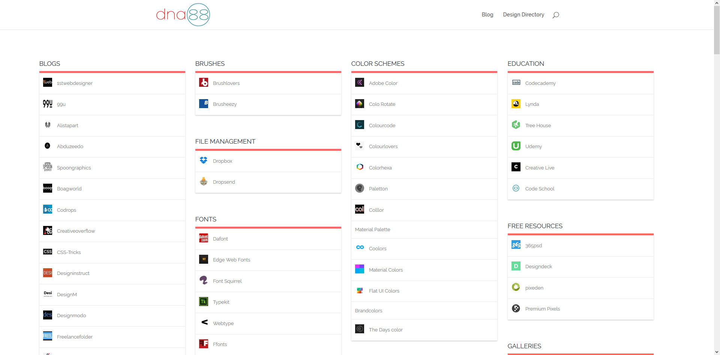Open the search magnifier icon

tap(556, 15)
